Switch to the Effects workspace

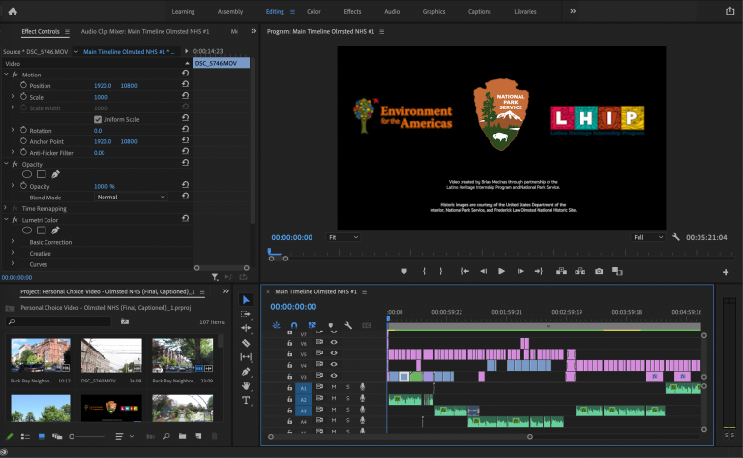point(352,12)
